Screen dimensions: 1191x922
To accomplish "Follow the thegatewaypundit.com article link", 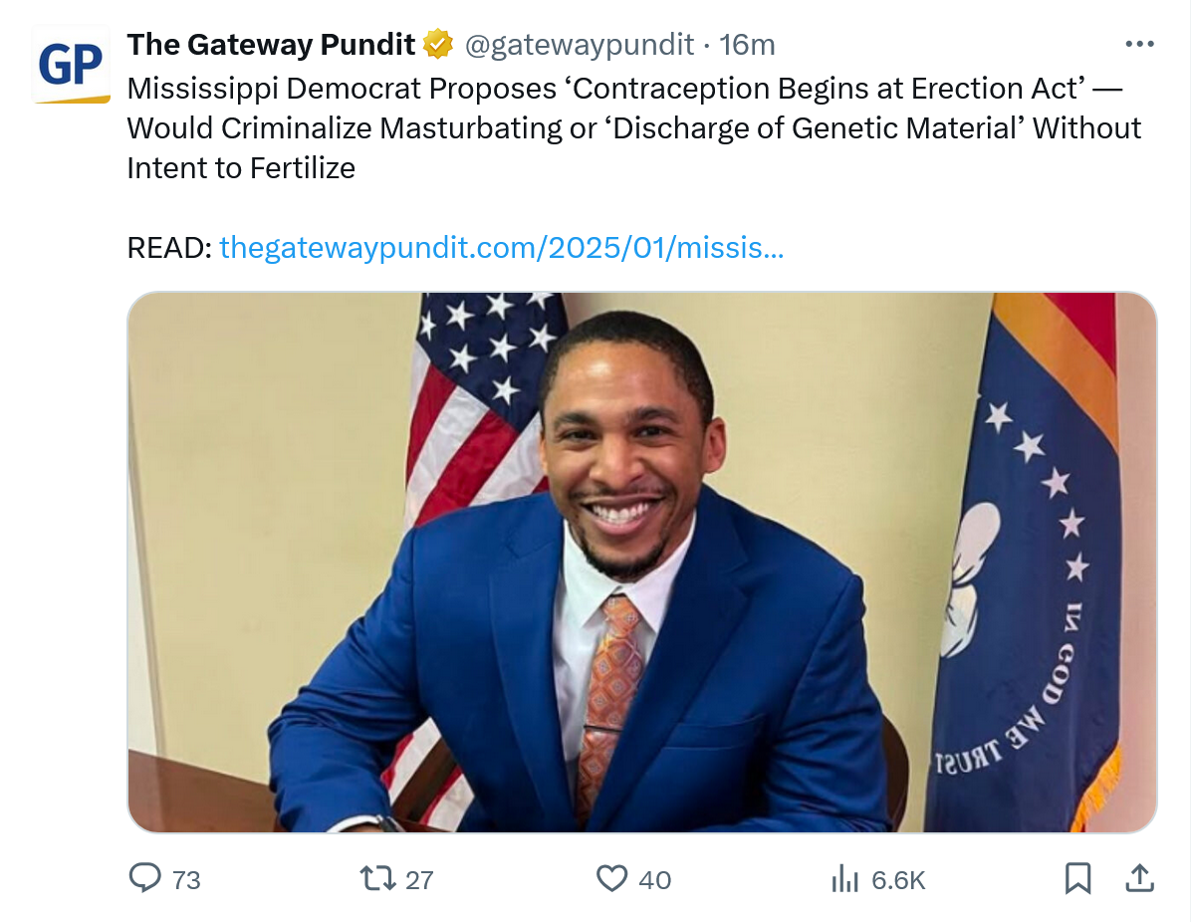I will pos(501,247).
